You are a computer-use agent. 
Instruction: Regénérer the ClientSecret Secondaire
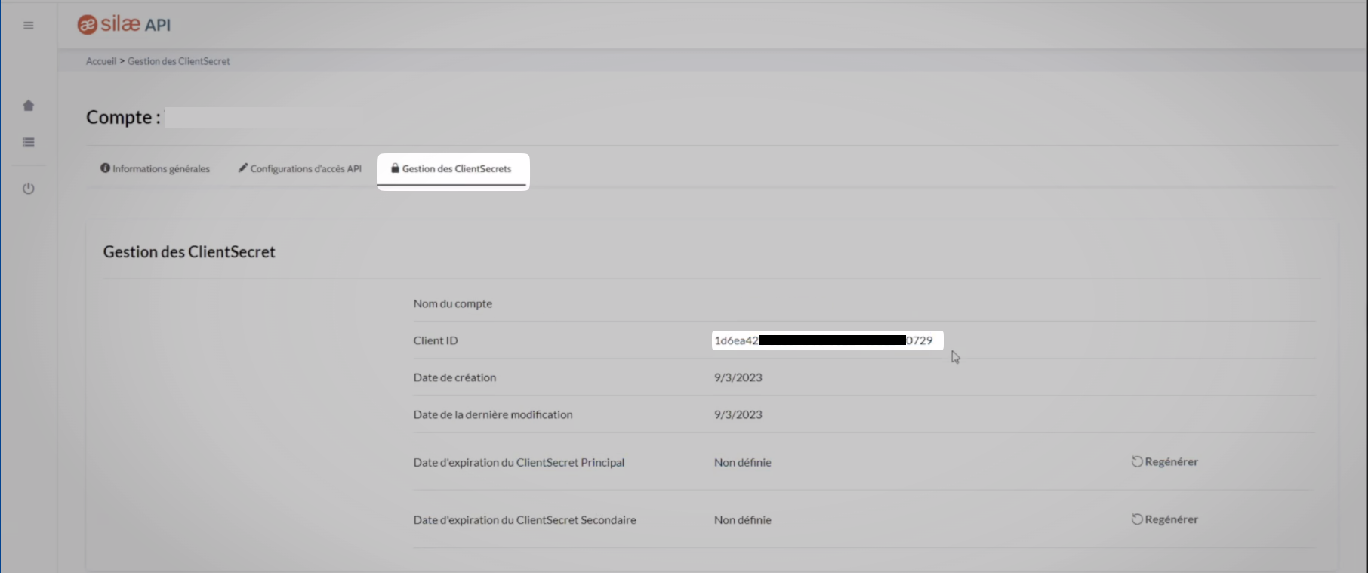pos(1171,519)
